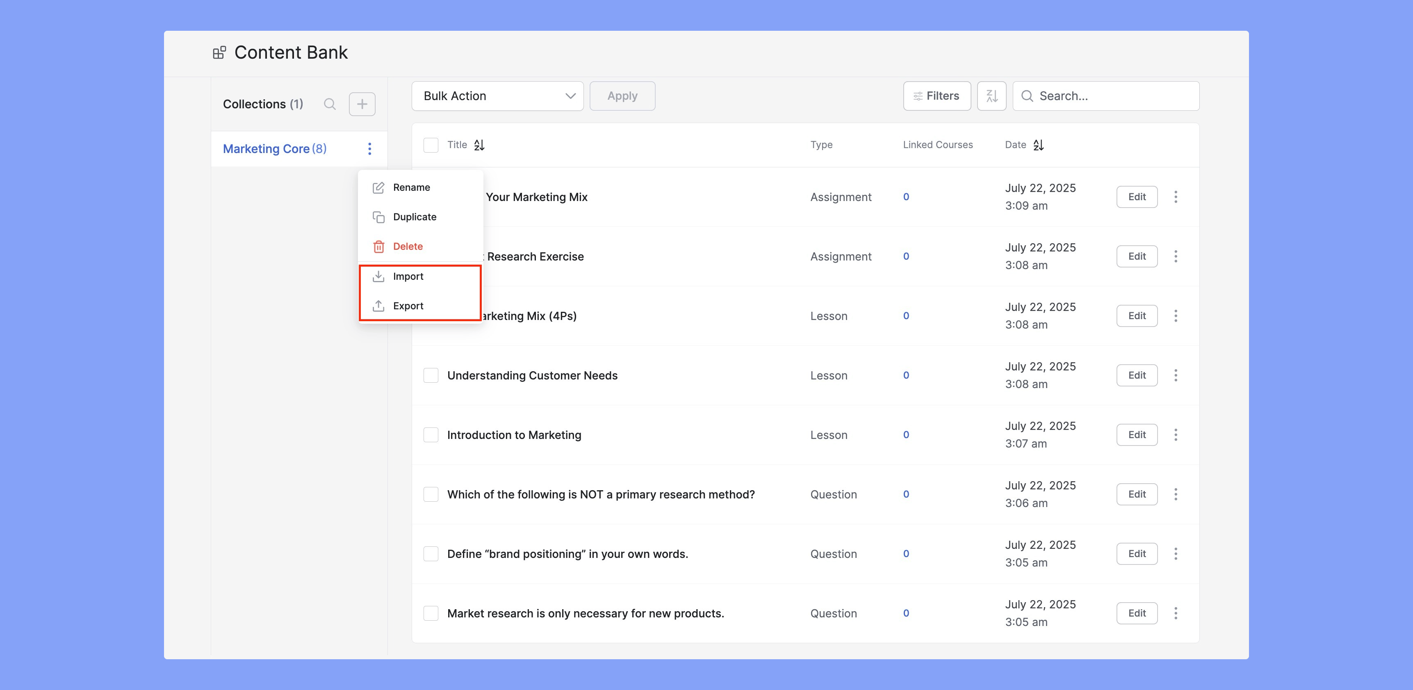Click the 'Type' column header

(822, 145)
